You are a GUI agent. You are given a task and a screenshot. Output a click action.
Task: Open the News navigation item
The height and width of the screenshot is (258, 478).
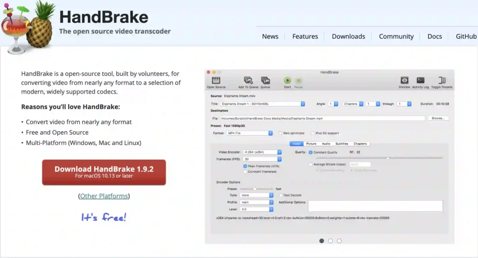270,36
